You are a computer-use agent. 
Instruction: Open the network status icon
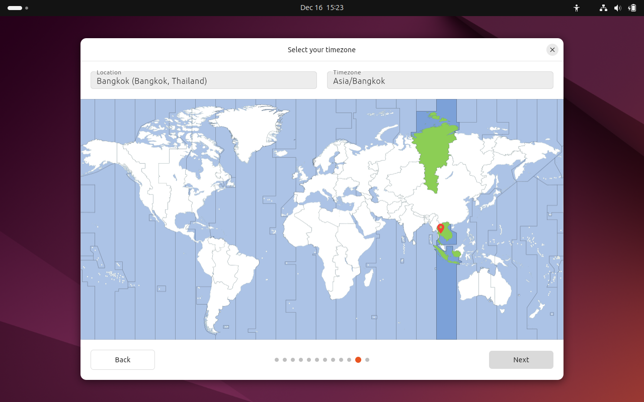[x=603, y=8]
